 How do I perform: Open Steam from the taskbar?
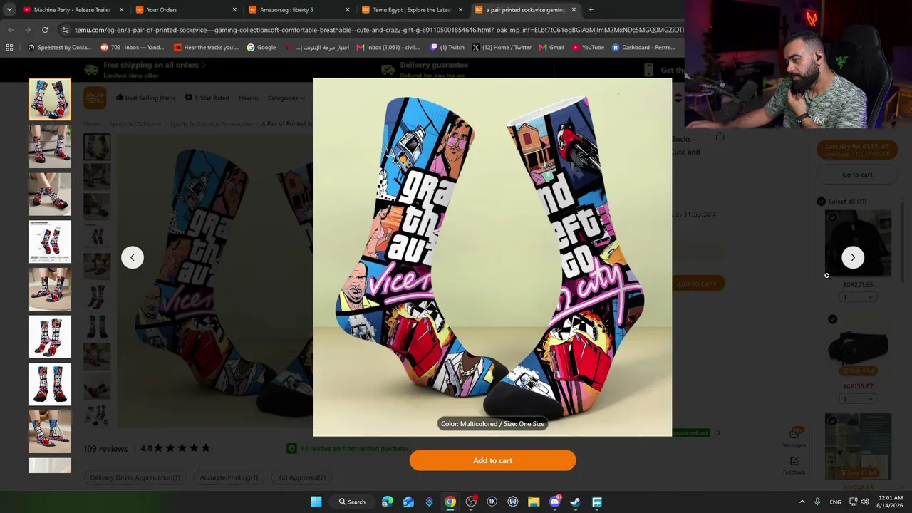(576, 502)
